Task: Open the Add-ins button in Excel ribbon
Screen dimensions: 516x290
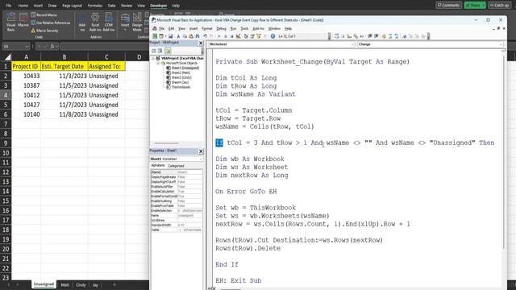Action: pyautogui.click(x=82, y=23)
